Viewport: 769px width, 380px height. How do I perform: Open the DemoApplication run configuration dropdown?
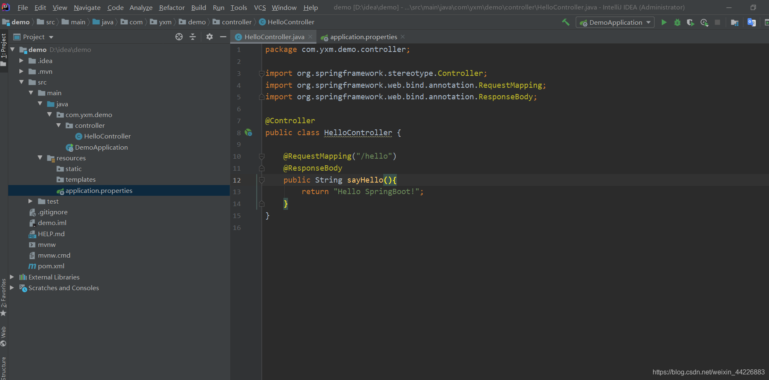[615, 22]
